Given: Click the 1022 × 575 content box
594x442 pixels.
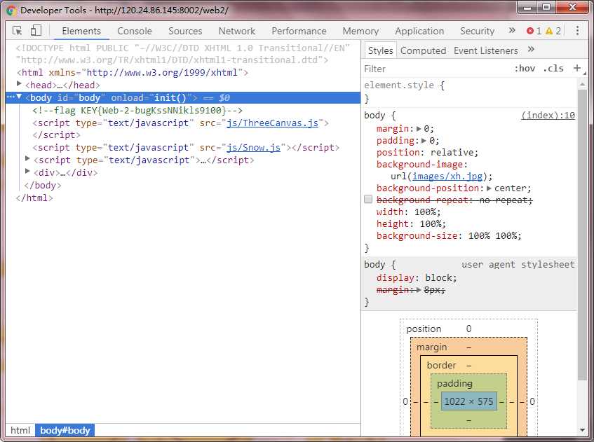Looking at the screenshot, I should [468, 401].
